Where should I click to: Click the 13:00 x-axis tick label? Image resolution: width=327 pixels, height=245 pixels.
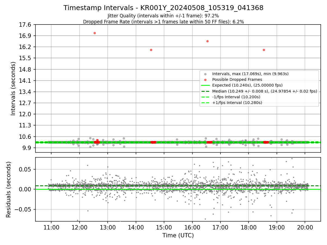click(x=108, y=227)
